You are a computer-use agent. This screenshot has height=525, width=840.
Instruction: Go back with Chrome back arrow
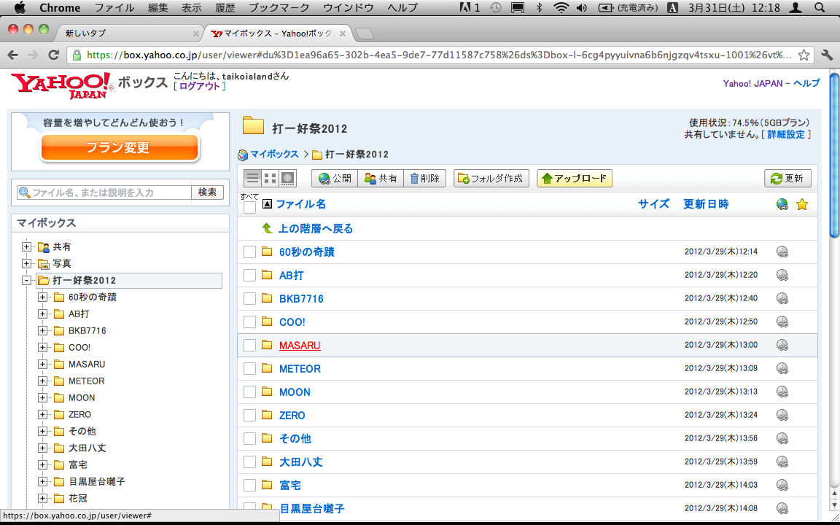(13, 55)
